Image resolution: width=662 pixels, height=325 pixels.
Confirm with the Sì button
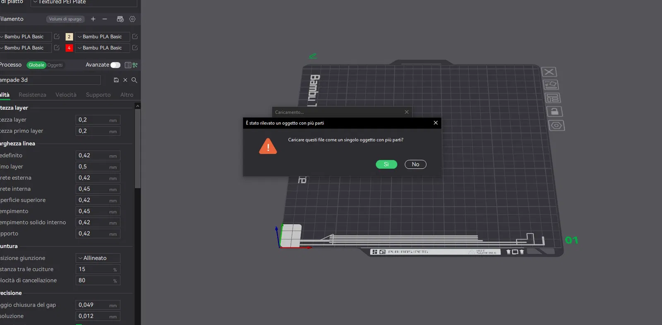click(386, 164)
